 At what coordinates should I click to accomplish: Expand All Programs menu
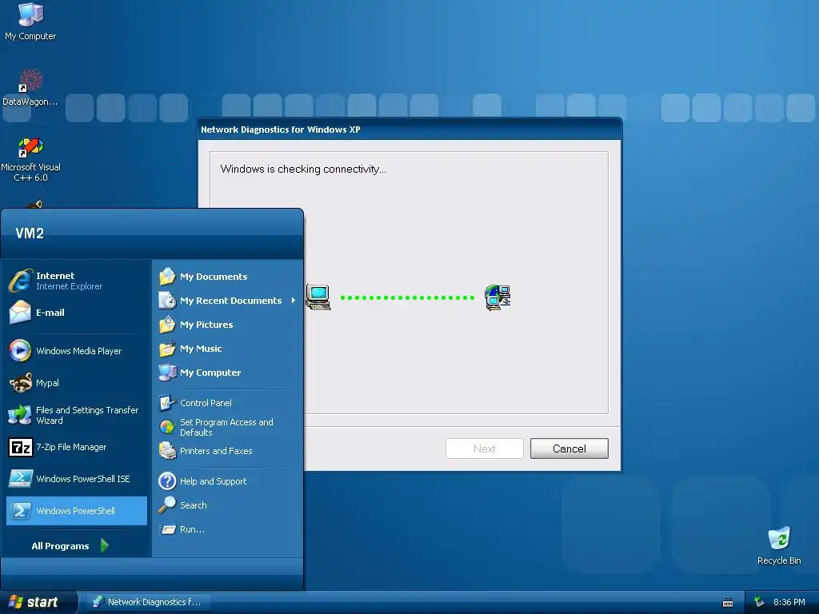click(70, 545)
